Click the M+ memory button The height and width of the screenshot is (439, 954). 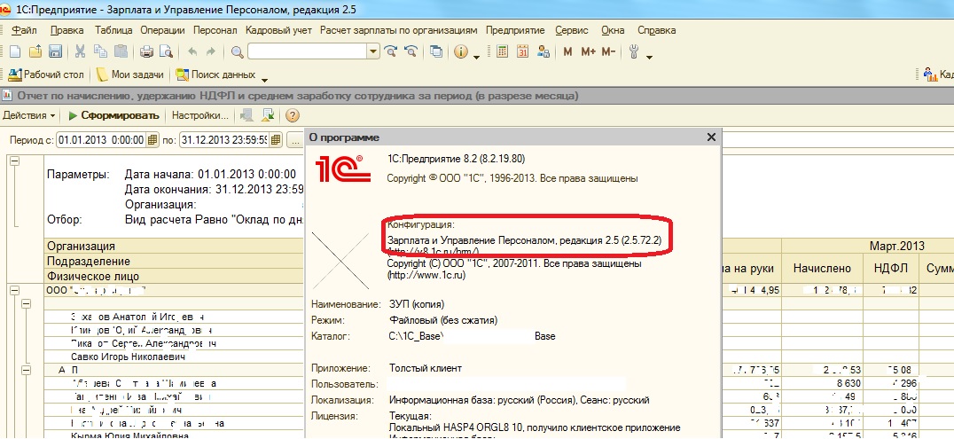point(588,51)
